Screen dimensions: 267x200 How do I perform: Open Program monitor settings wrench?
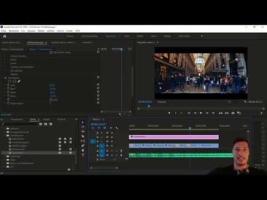click(245, 102)
